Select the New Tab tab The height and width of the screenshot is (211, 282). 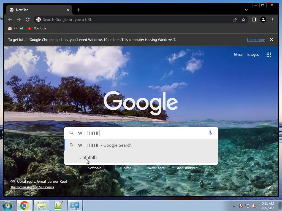(39, 10)
